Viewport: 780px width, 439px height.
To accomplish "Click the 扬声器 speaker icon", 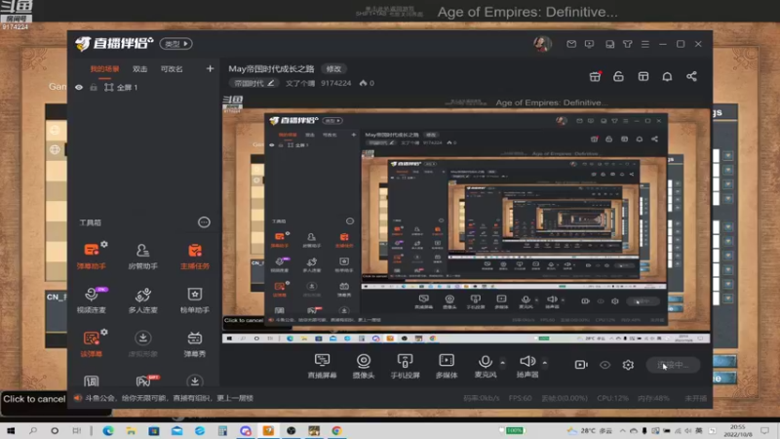I will click(x=527, y=361).
